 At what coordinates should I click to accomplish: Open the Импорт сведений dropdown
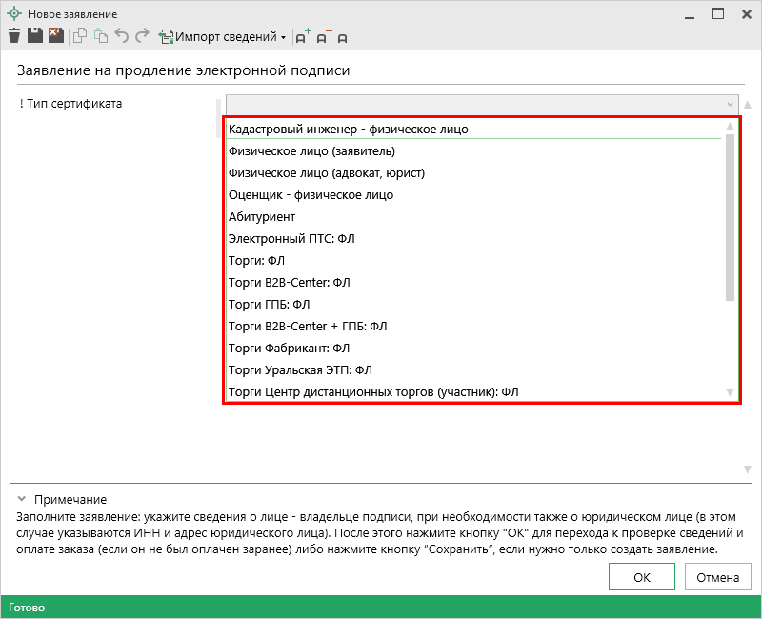pos(223,37)
